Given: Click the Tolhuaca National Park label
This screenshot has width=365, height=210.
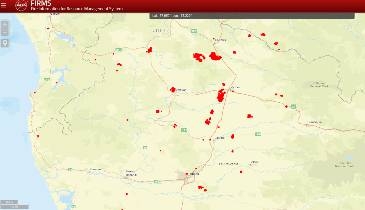Looking at the screenshot, I should coord(319,84).
